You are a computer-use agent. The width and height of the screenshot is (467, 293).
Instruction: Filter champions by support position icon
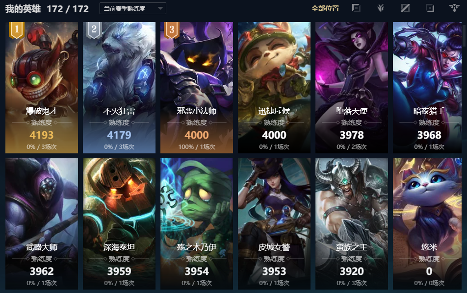(454, 8)
